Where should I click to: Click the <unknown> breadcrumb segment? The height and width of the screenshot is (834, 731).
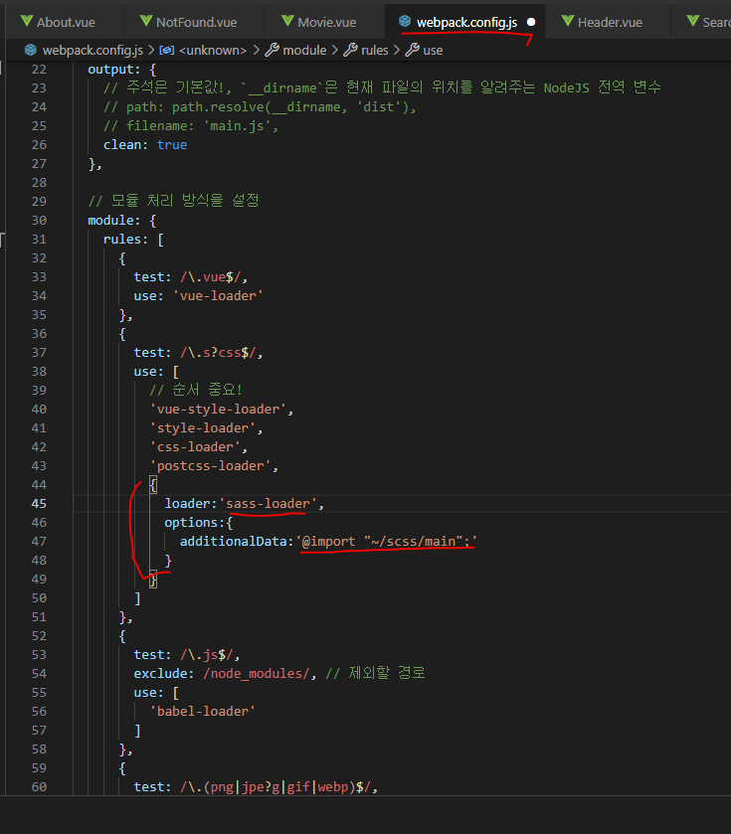tap(213, 51)
